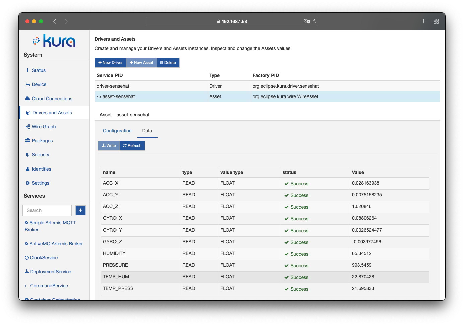Open the CommandService configuration
Viewport: 464px width, 325px height.
(x=49, y=286)
